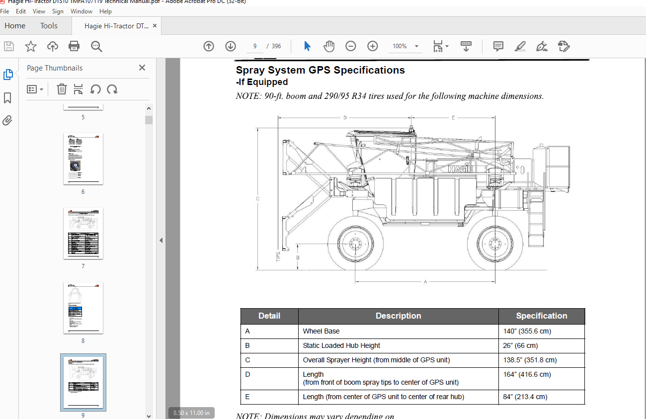Open the View menu
The width and height of the screenshot is (646, 419).
(x=39, y=11)
